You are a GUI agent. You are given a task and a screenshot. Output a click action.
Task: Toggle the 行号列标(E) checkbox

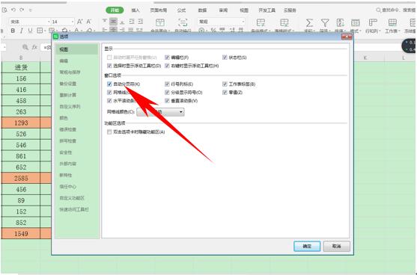167,84
